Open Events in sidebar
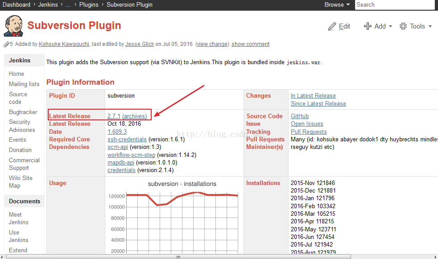 (x=17, y=140)
